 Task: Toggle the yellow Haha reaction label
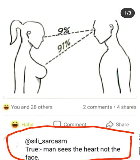(27, 125)
